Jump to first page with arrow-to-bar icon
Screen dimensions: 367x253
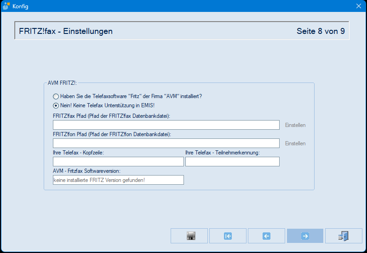tap(228, 236)
